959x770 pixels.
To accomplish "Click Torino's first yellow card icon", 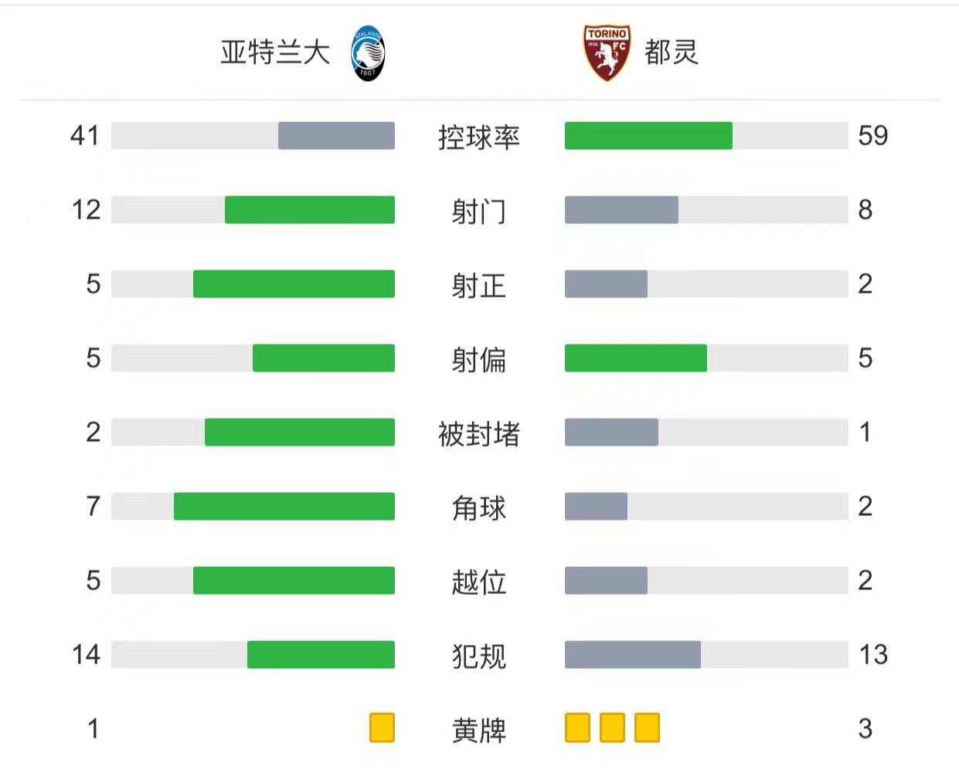I will click(x=577, y=728).
